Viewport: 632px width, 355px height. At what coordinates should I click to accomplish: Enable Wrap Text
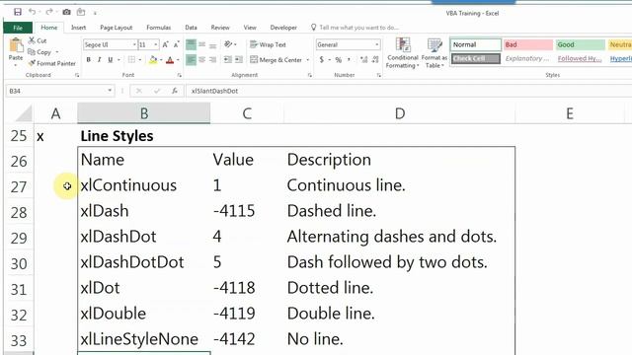pyautogui.click(x=268, y=44)
